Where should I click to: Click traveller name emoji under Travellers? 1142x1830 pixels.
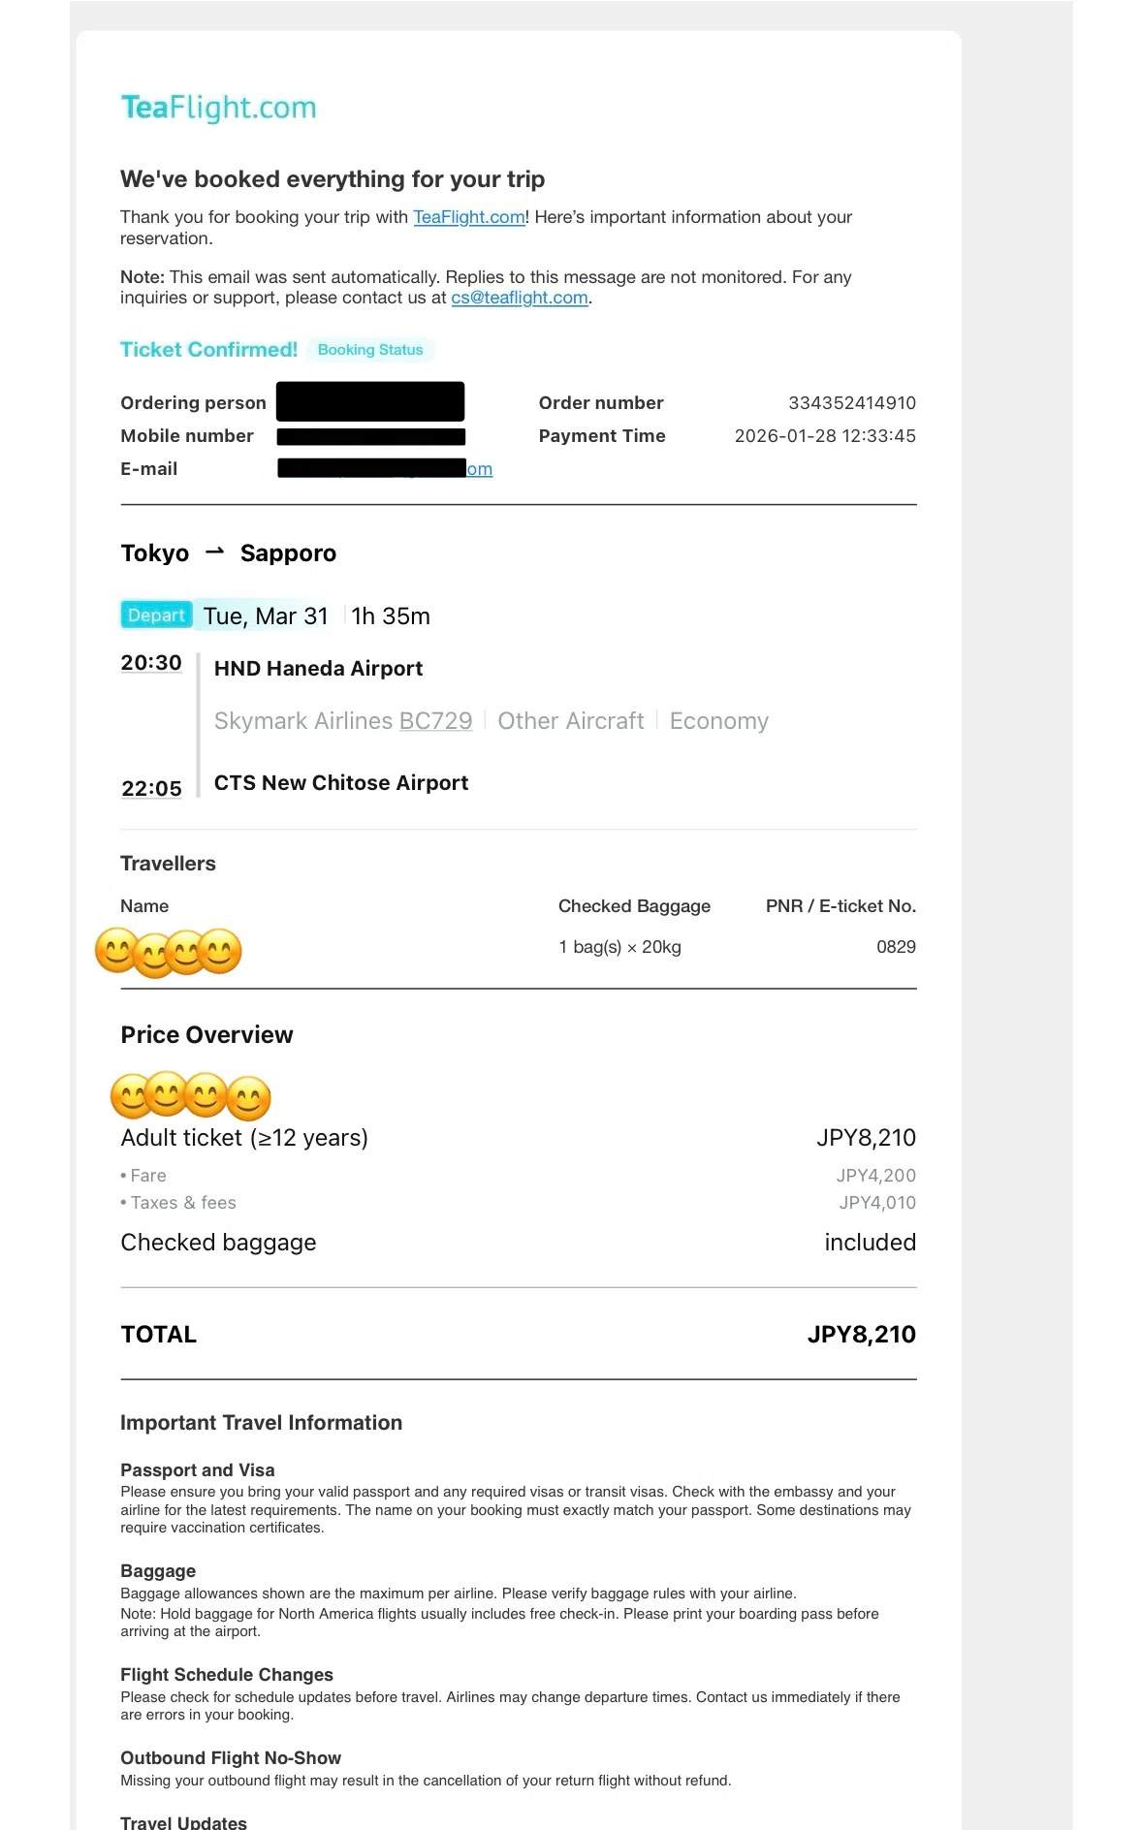tap(168, 952)
